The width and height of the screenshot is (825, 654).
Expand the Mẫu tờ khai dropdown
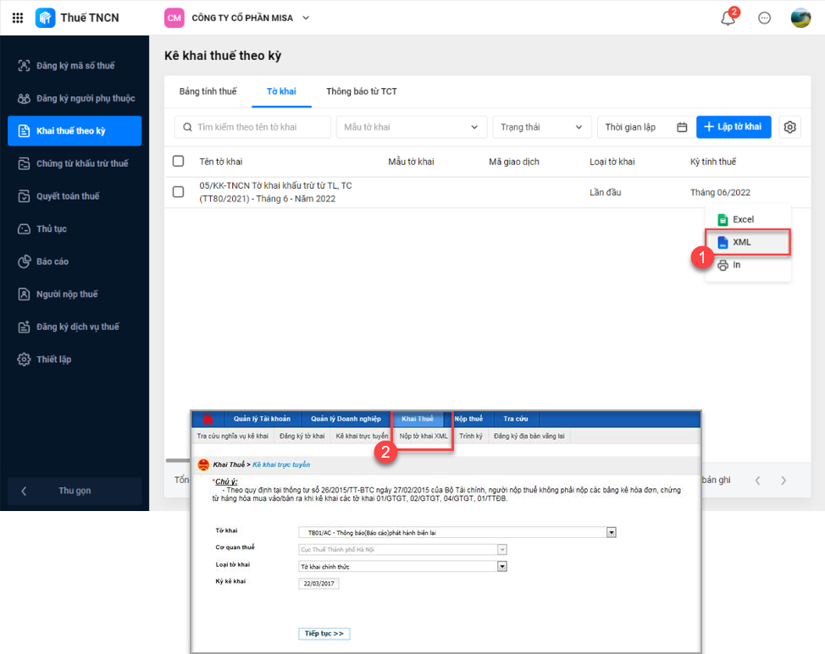click(411, 127)
